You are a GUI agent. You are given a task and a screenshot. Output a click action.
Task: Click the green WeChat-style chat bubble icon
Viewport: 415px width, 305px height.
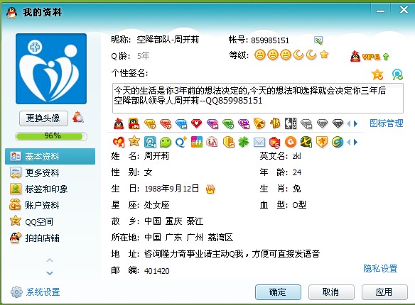click(166, 143)
